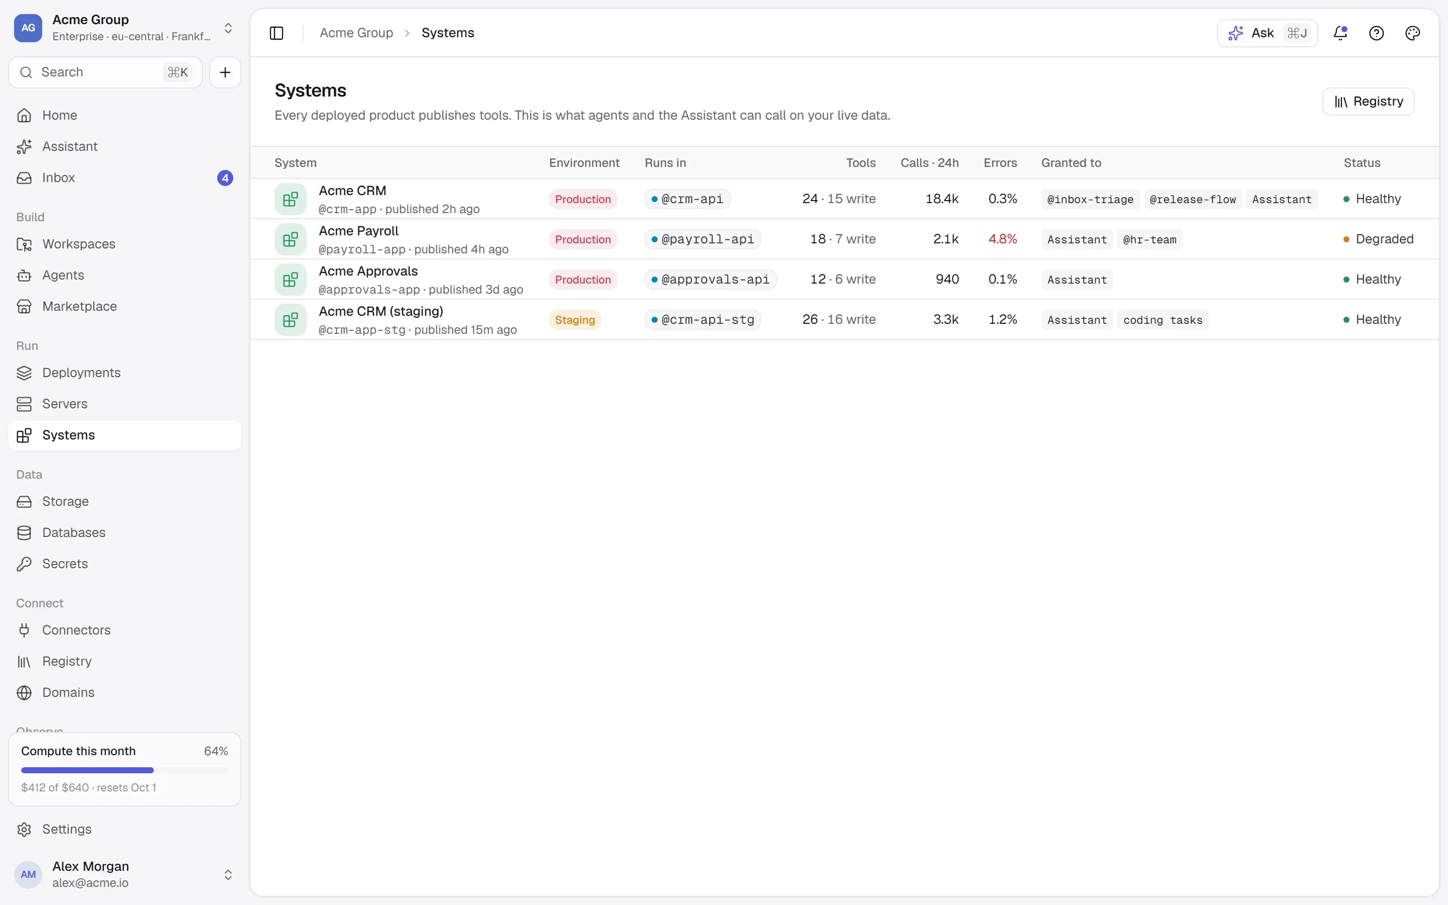This screenshot has height=905, width=1448.
Task: Open Marketplace in the sidebar
Action: pos(125,307)
